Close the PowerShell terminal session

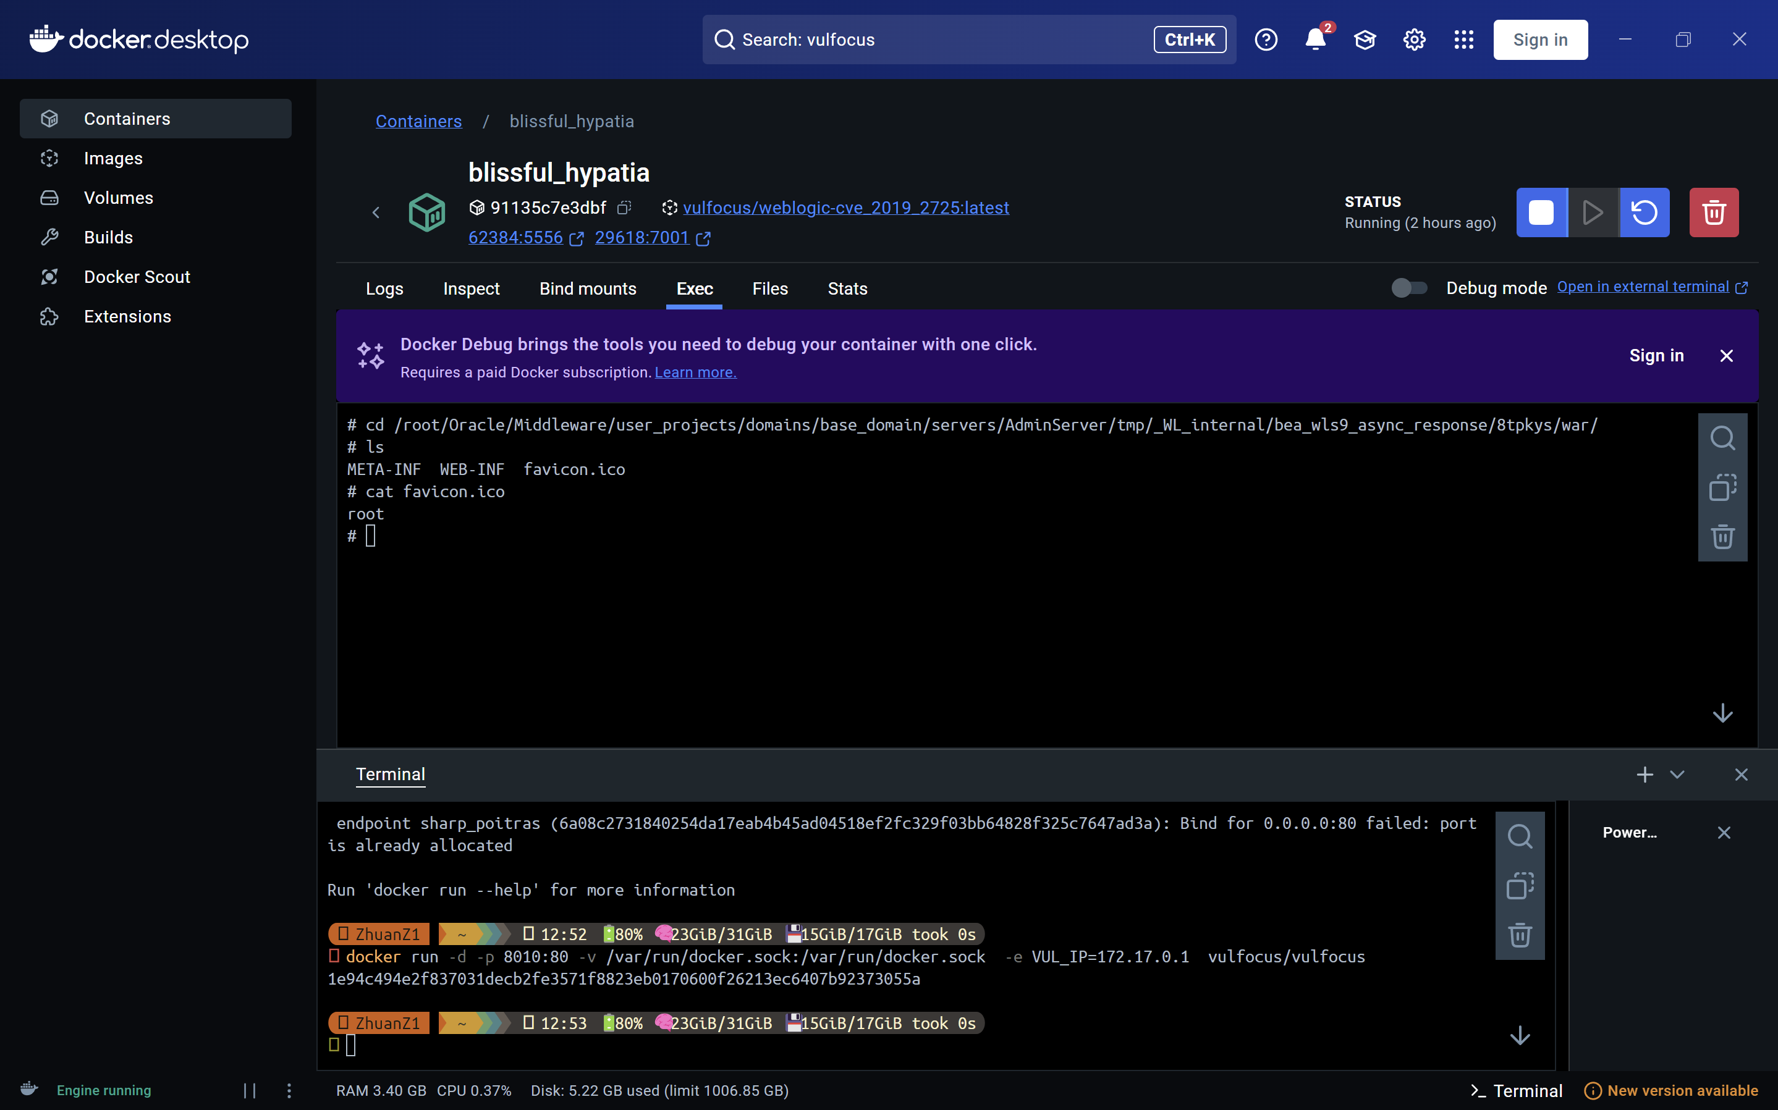click(1724, 833)
